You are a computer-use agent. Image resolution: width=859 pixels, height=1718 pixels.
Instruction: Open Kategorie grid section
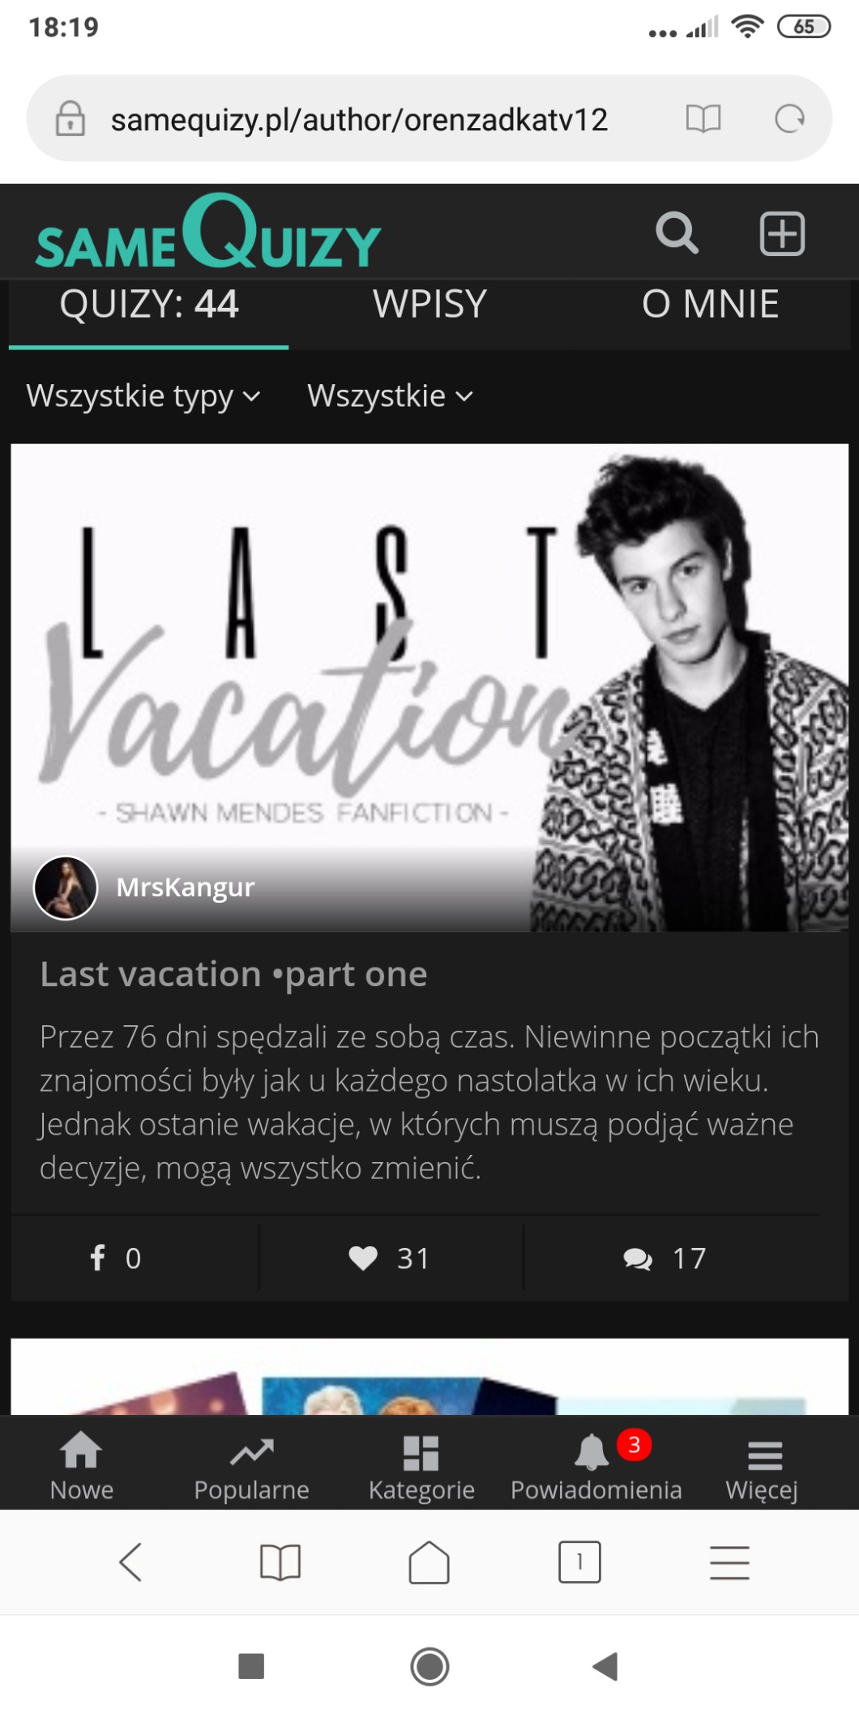tap(421, 1466)
